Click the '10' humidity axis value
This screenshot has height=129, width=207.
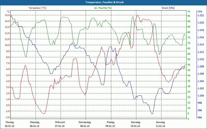189,108
